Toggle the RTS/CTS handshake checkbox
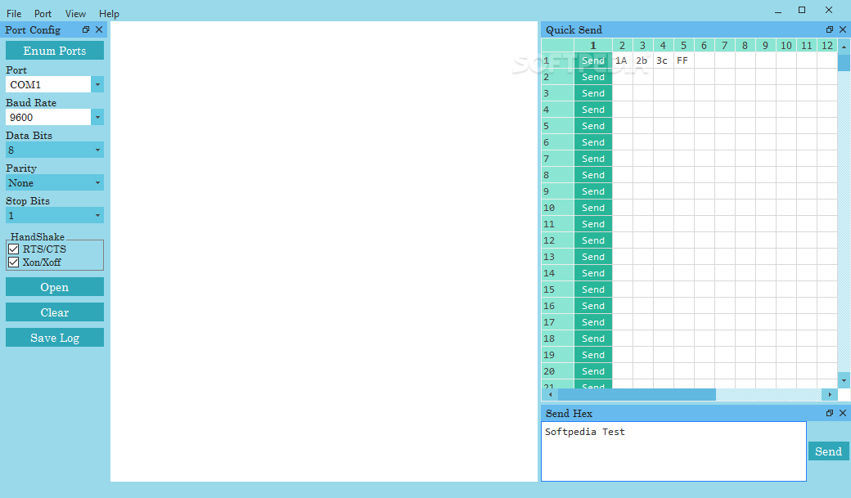 click(14, 249)
